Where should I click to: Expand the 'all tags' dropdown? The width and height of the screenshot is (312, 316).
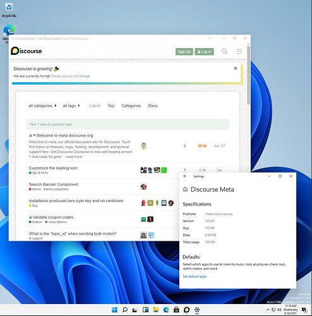tap(71, 106)
